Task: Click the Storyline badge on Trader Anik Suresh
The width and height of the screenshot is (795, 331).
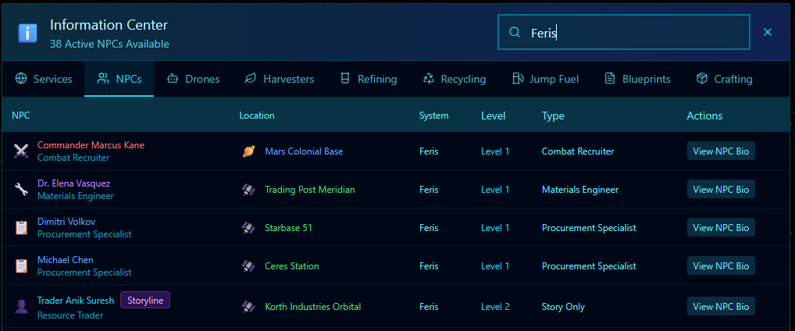Action: click(144, 301)
